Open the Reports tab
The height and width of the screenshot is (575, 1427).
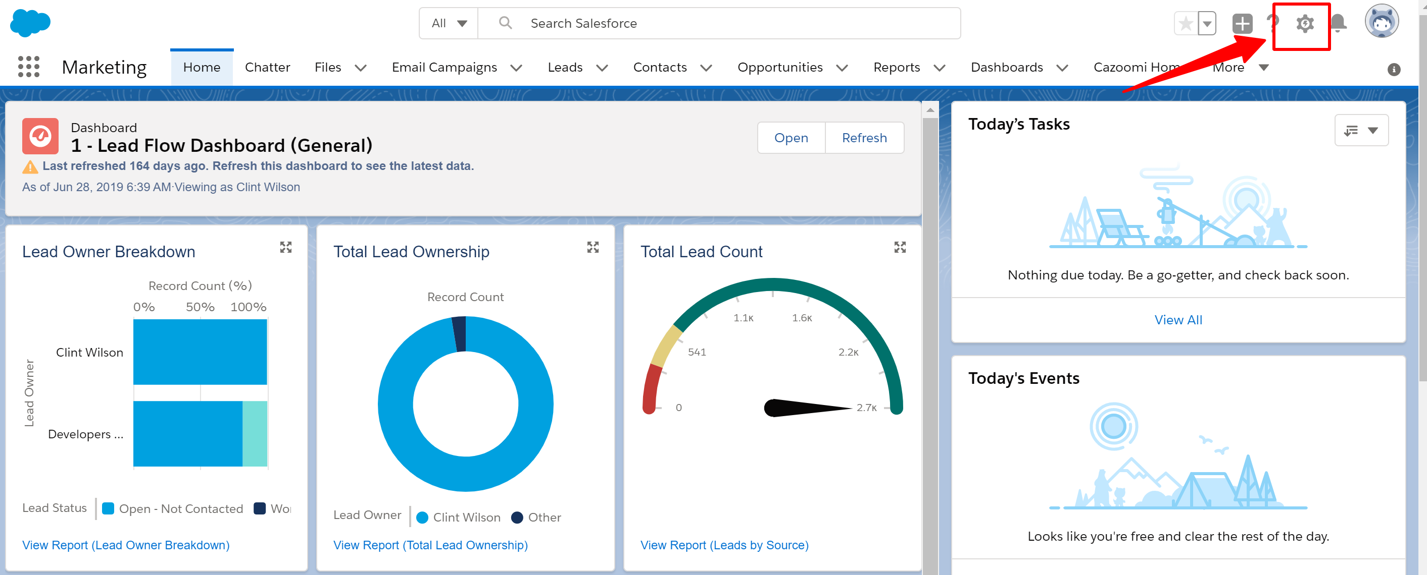[x=896, y=68]
